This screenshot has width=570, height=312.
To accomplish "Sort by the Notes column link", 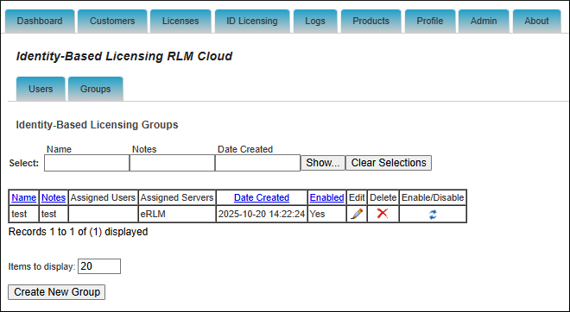I will click(x=54, y=197).
